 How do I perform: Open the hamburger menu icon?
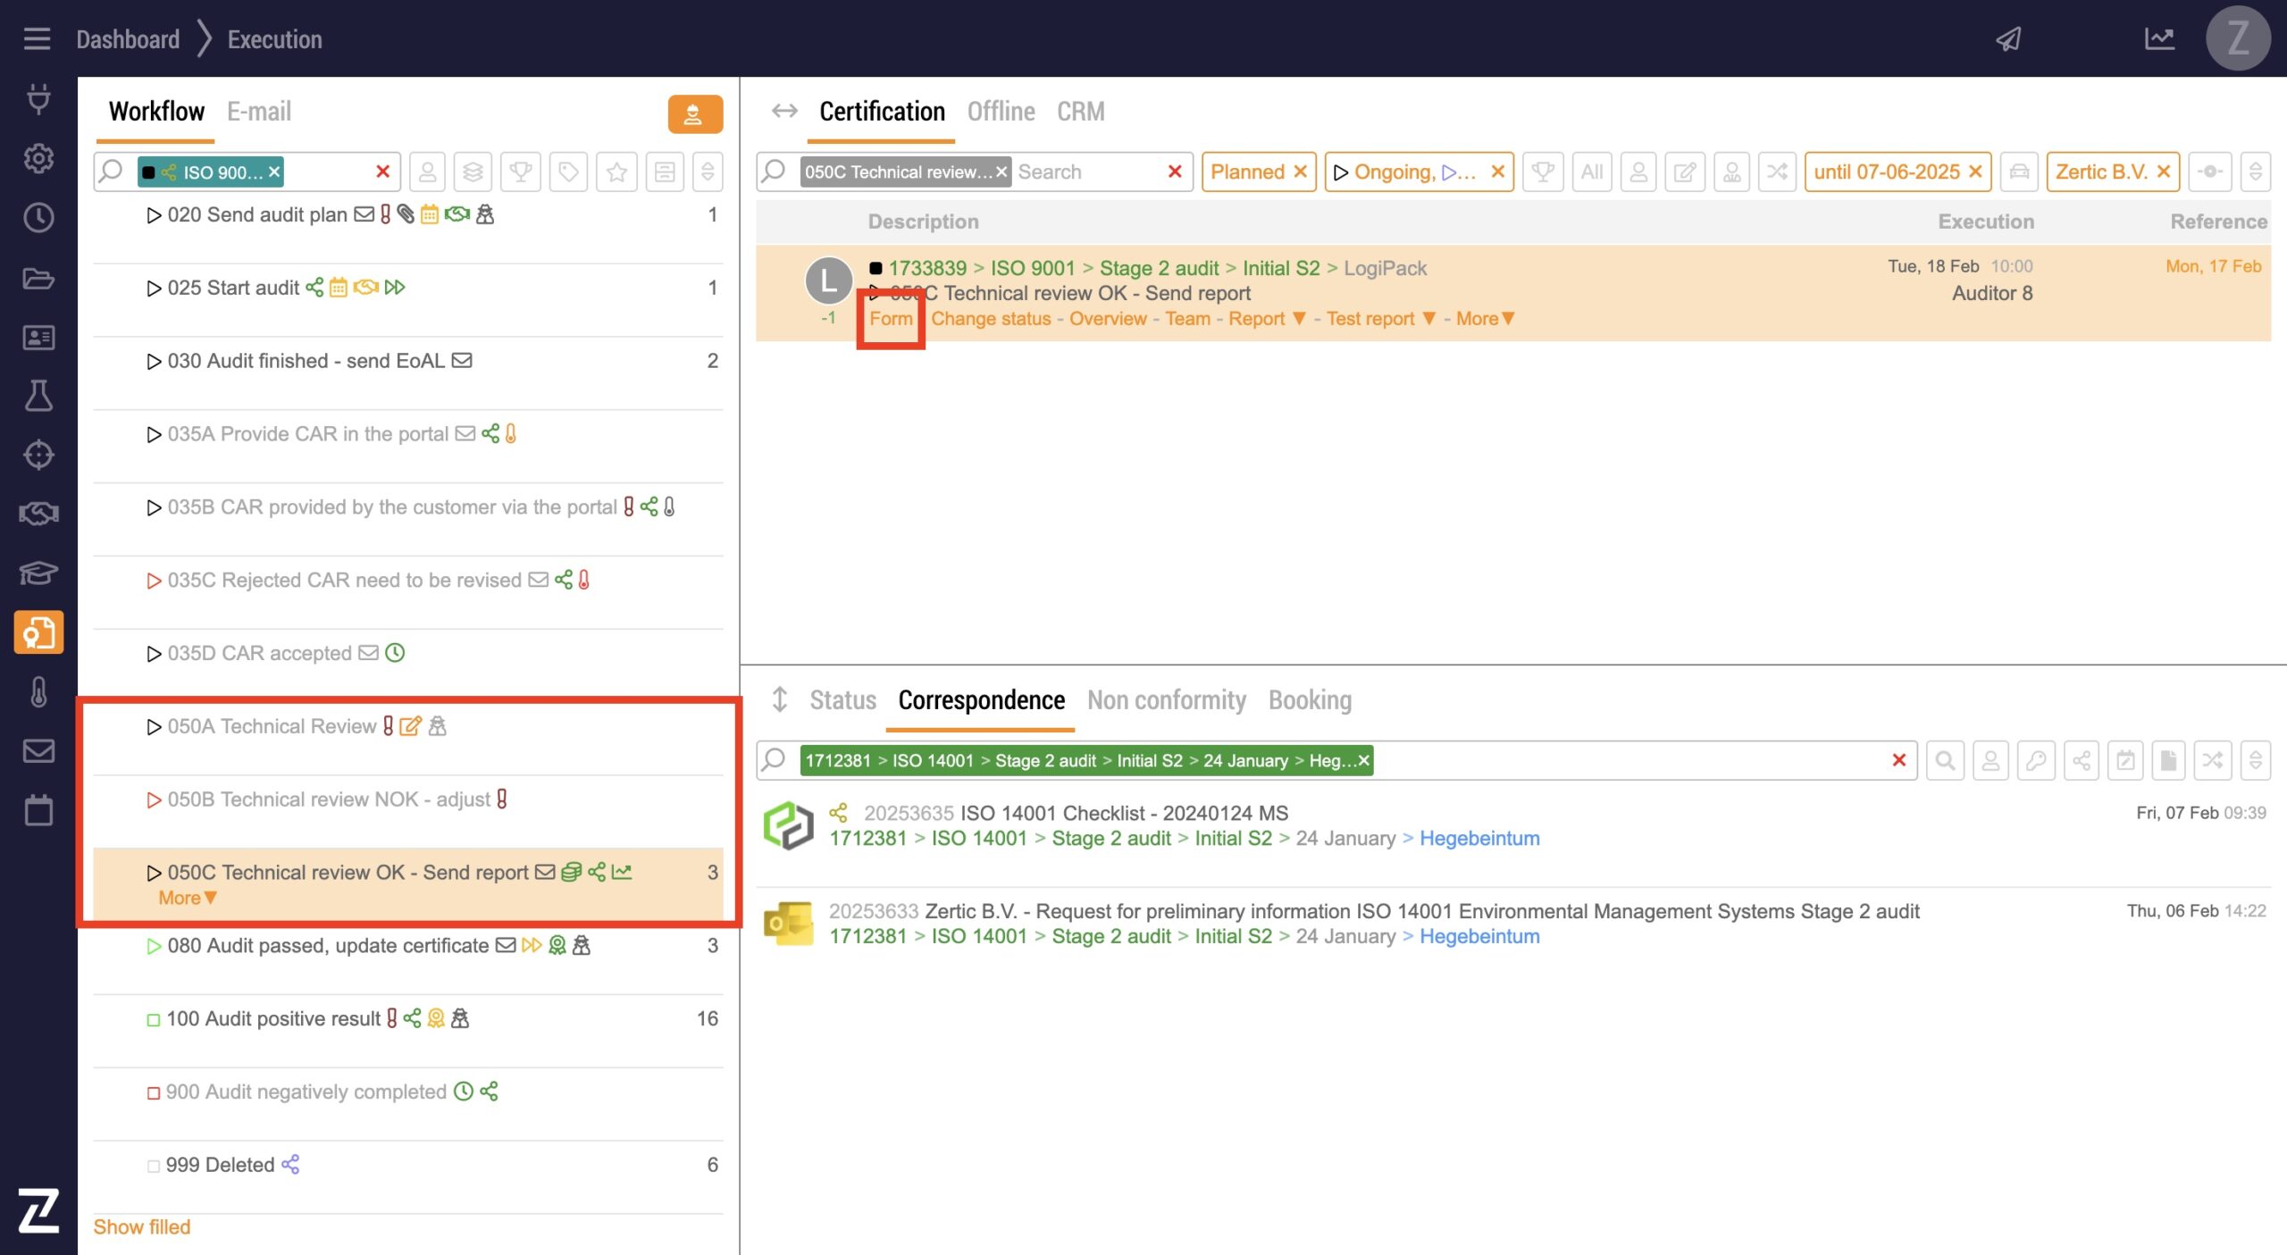[37, 39]
